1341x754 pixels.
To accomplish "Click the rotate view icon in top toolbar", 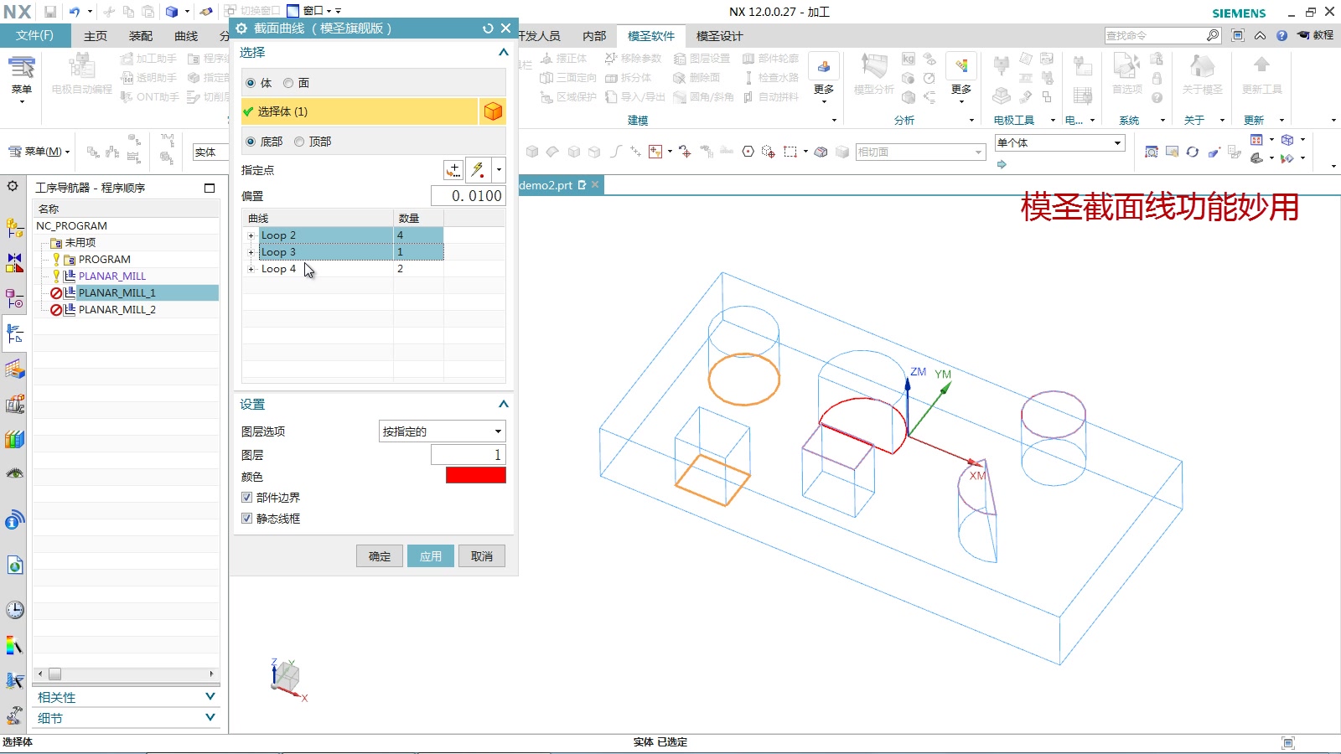I will pyautogui.click(x=1192, y=152).
